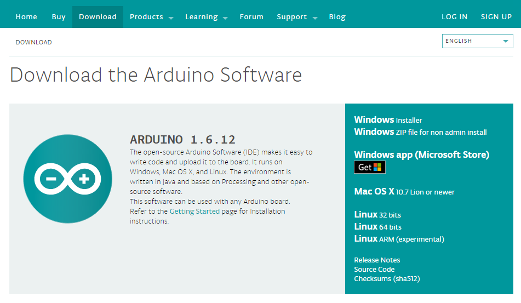Download Mac OS X 10.7 Lion version
This screenshot has height=303, width=521.
pos(404,192)
